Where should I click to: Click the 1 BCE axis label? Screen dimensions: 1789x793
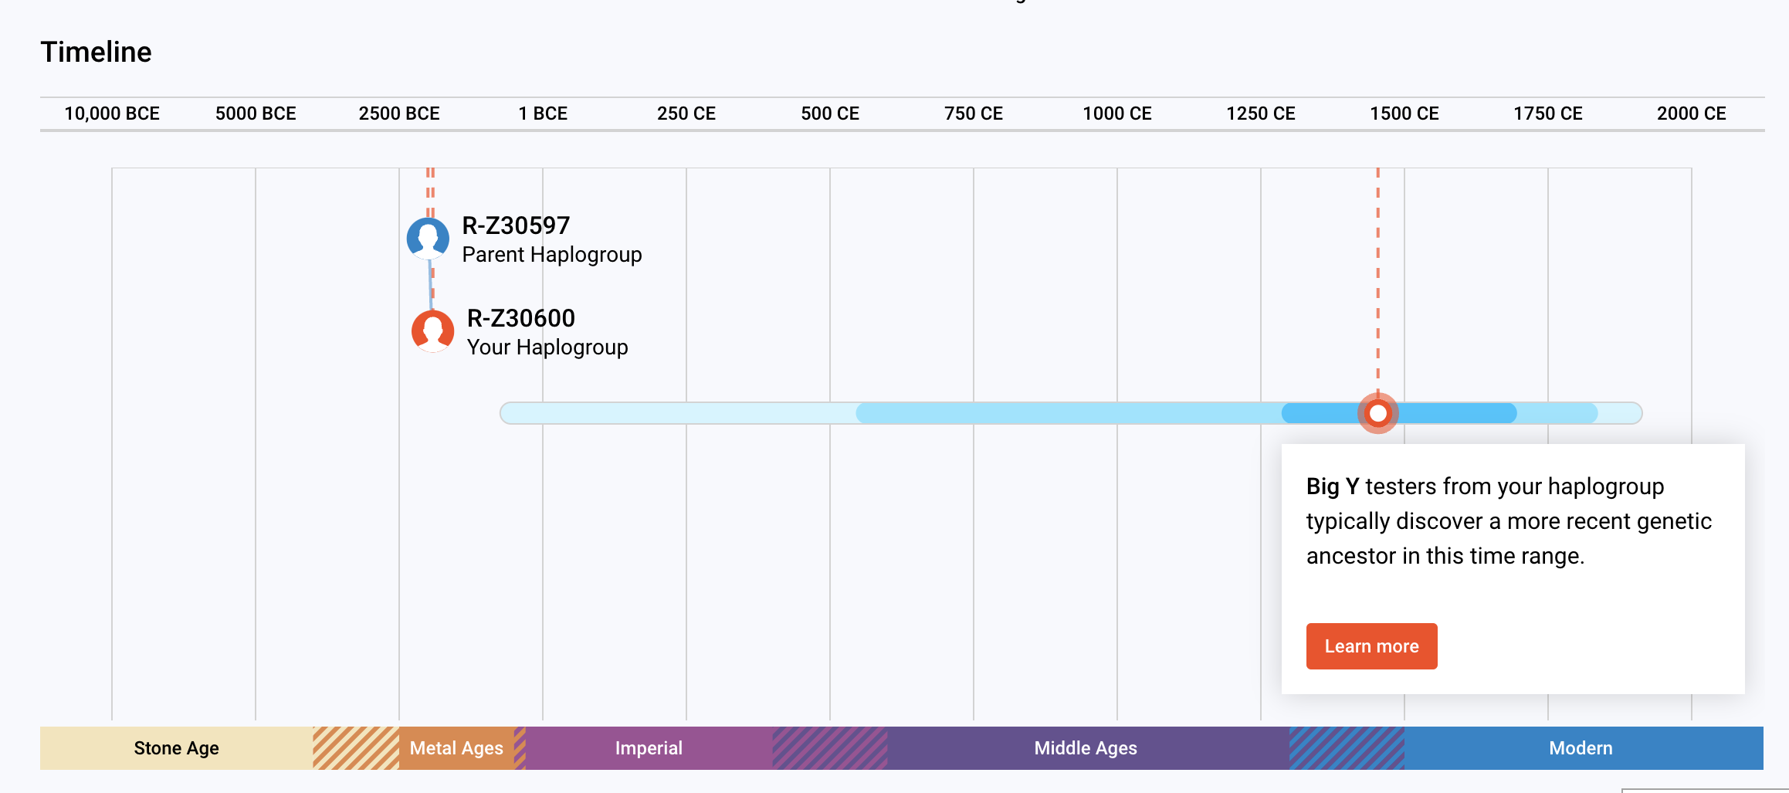pyautogui.click(x=543, y=114)
